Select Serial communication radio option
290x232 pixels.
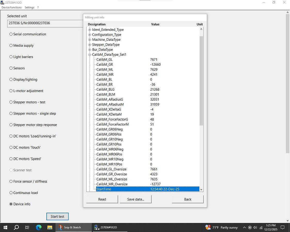pos(11,34)
